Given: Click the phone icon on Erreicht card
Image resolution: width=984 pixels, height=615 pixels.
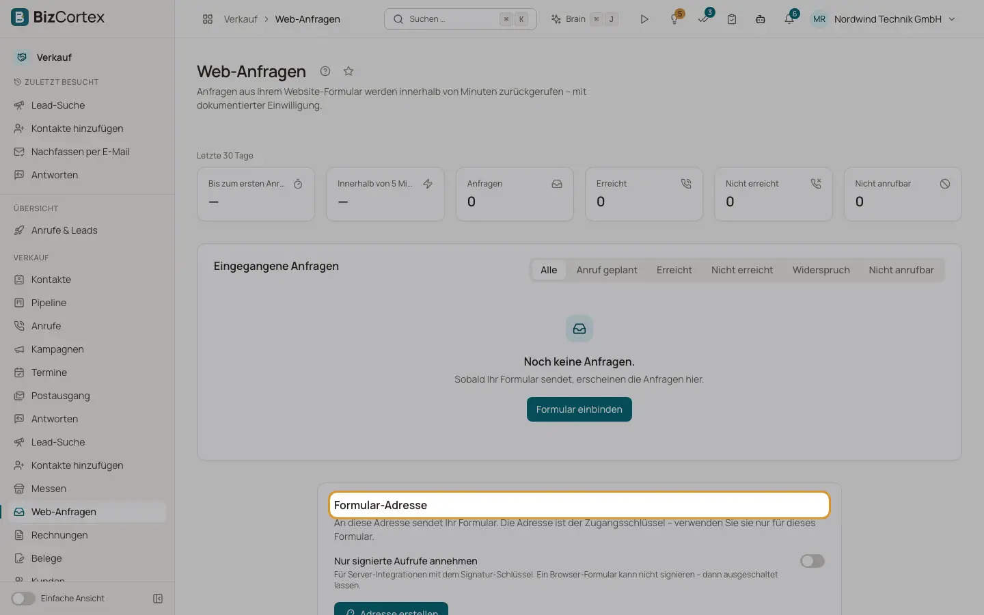Looking at the screenshot, I should coord(686,184).
